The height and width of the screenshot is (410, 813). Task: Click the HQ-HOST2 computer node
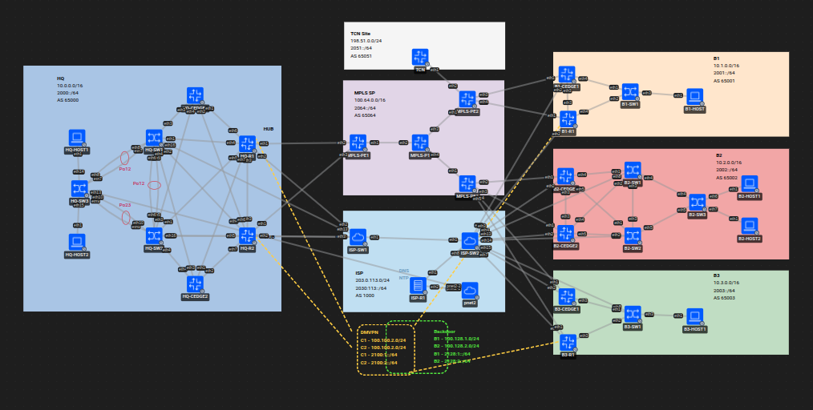77,242
